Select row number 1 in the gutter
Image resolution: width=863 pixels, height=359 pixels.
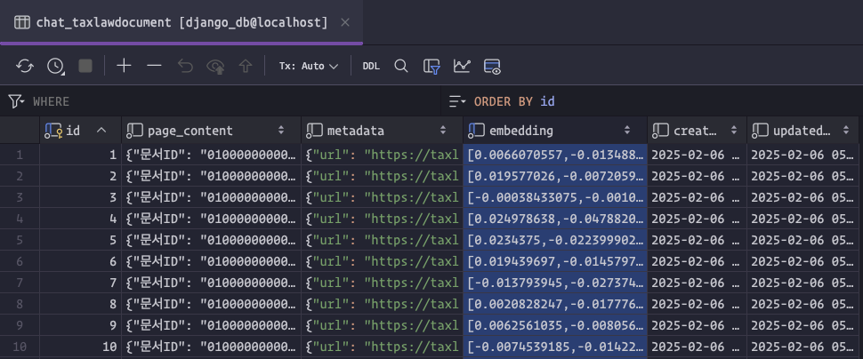(x=20, y=155)
